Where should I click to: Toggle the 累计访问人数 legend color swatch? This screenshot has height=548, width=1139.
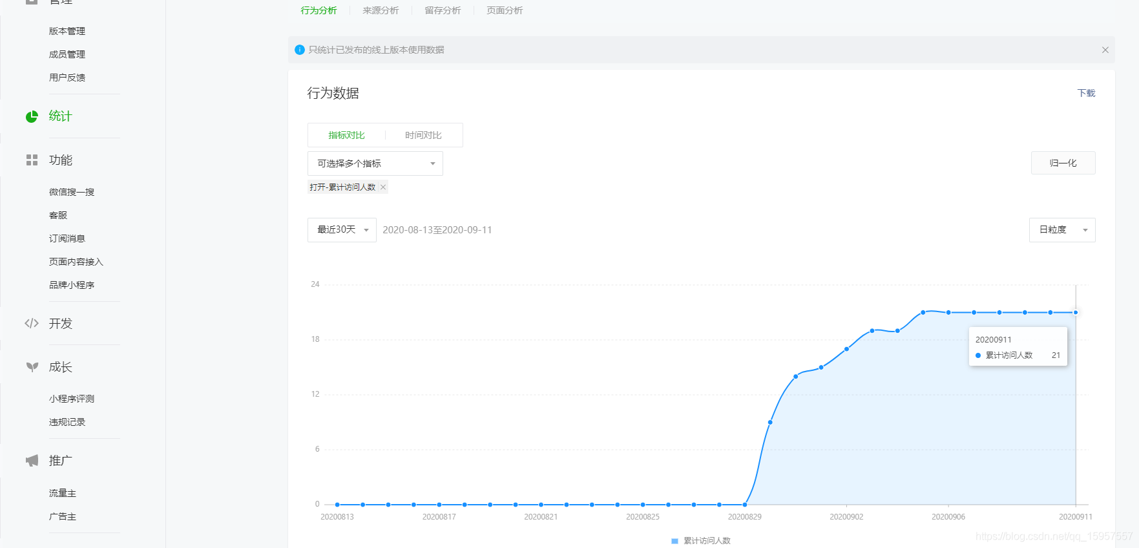coord(674,541)
